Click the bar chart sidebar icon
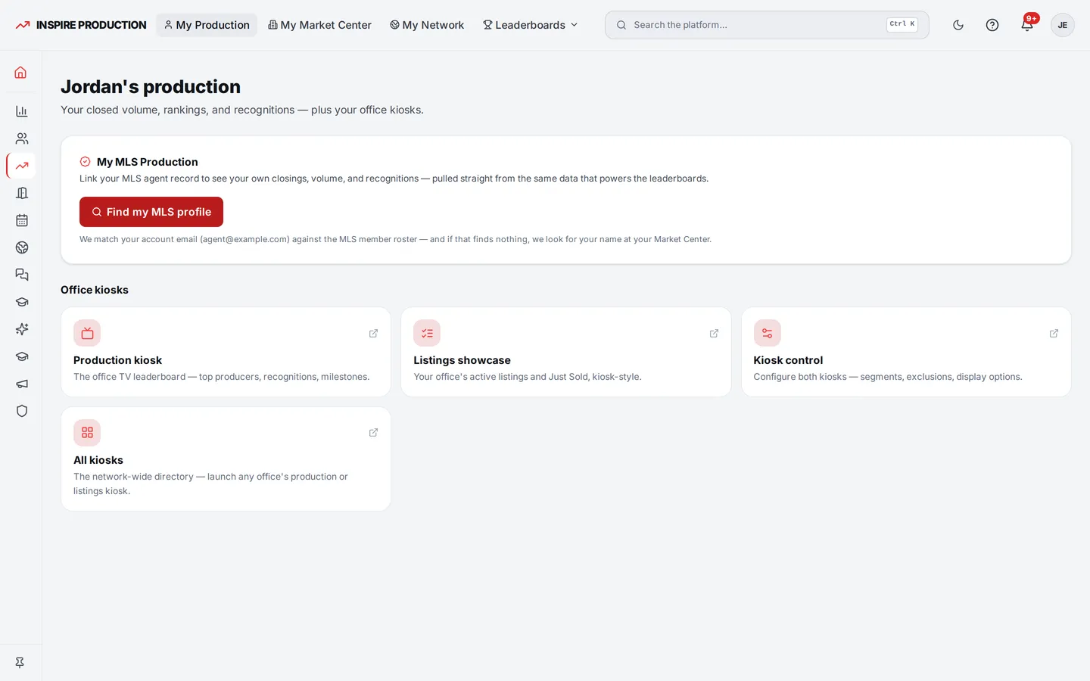The image size is (1090, 681). pos(21,111)
